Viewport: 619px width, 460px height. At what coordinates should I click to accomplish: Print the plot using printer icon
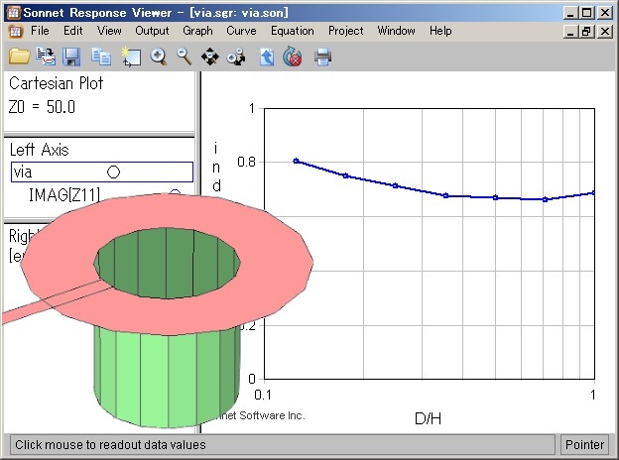tap(322, 57)
